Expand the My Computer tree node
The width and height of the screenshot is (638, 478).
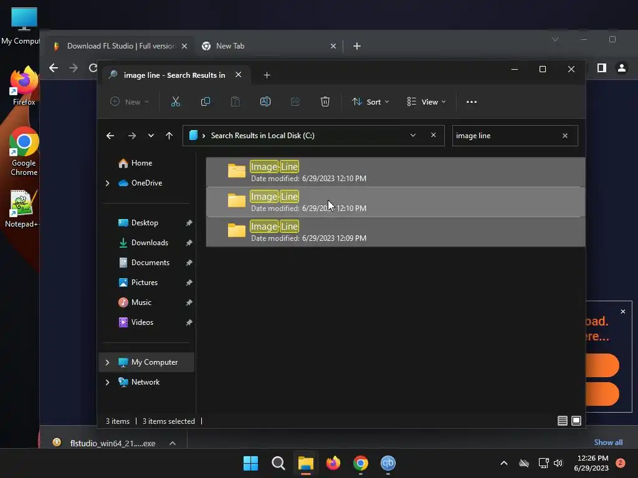pos(107,362)
